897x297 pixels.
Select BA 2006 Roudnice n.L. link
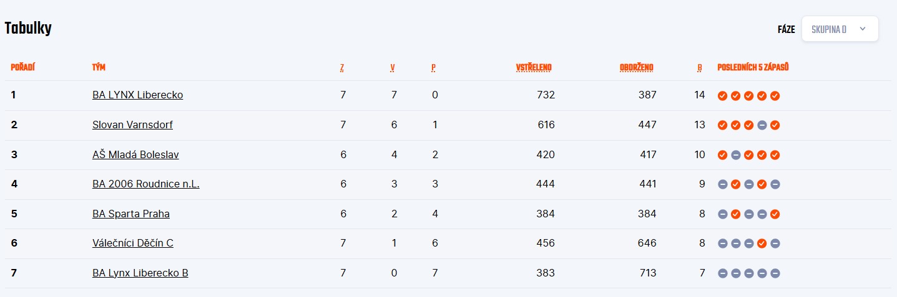pos(145,184)
